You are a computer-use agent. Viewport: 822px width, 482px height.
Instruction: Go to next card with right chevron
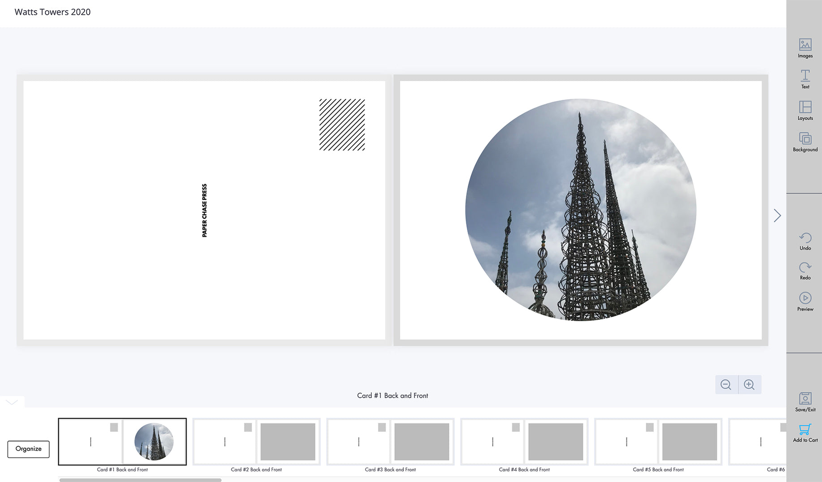pos(777,215)
